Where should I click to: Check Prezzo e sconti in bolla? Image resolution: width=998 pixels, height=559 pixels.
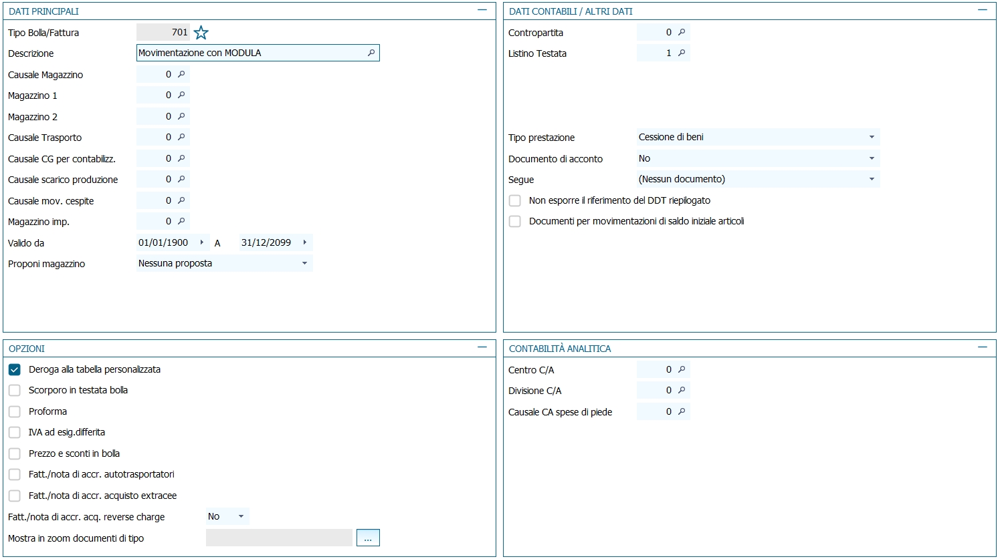15,453
